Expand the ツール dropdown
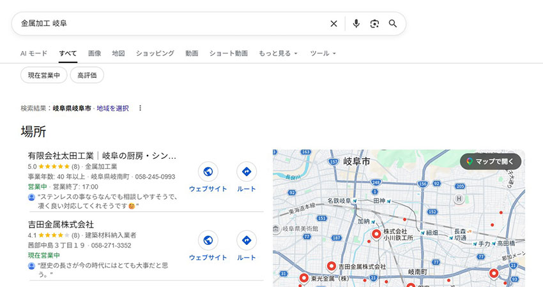The width and height of the screenshot is (543, 287). (x=323, y=53)
